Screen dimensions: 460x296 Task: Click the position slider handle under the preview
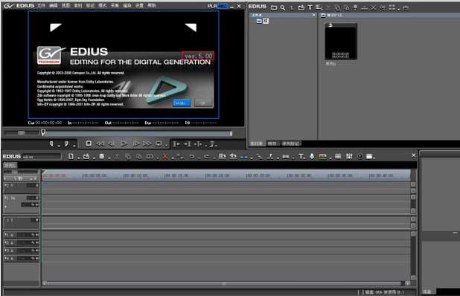tap(43, 133)
